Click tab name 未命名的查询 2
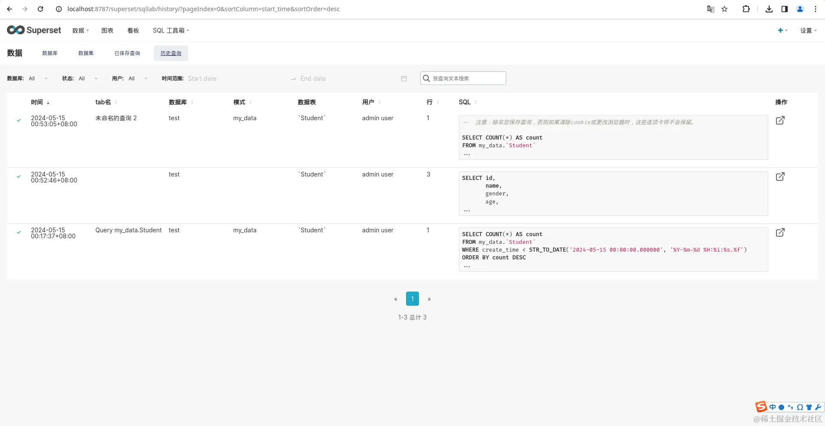This screenshot has height=426, width=825. [116, 118]
